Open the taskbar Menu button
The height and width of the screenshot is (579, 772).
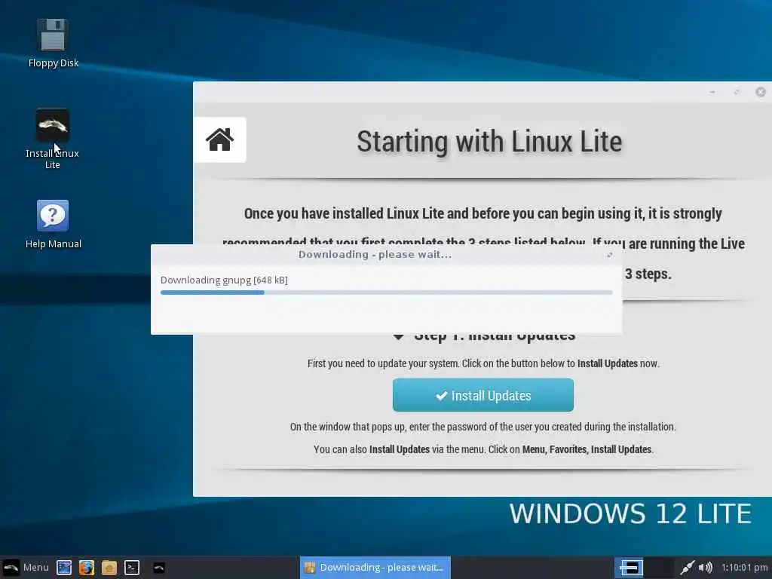[x=26, y=568]
